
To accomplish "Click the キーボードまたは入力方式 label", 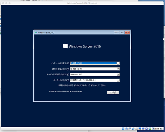I will [x=58, y=75].
